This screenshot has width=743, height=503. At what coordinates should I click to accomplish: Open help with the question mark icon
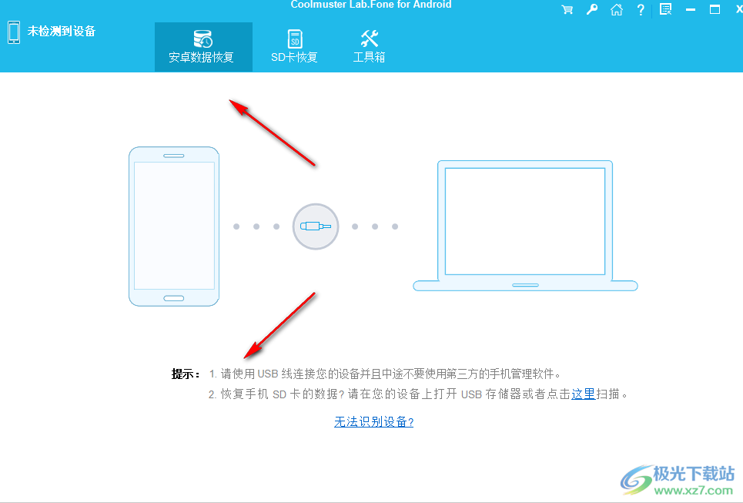[641, 10]
